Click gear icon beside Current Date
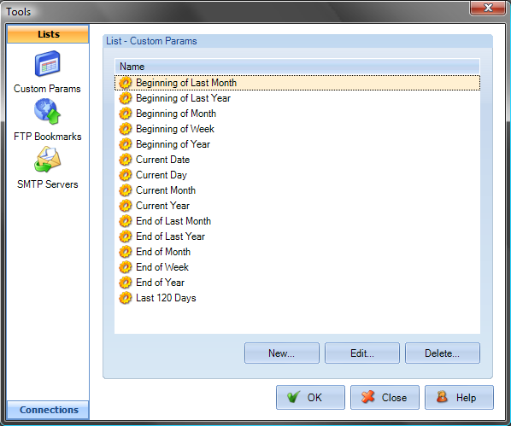 [x=125, y=160]
